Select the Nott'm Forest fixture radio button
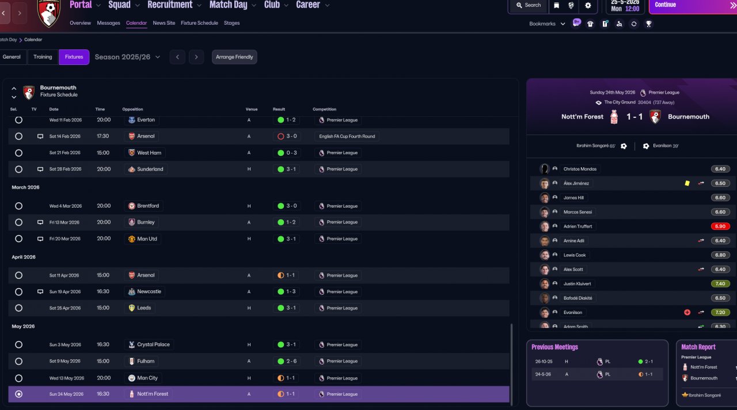The width and height of the screenshot is (737, 410). [18, 394]
